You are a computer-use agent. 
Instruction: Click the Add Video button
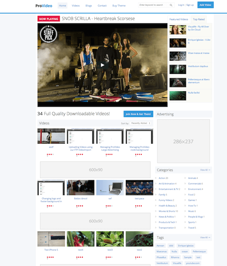(x=205, y=5)
